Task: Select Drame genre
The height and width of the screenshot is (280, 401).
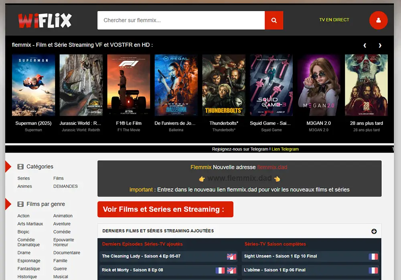Action: (24, 253)
